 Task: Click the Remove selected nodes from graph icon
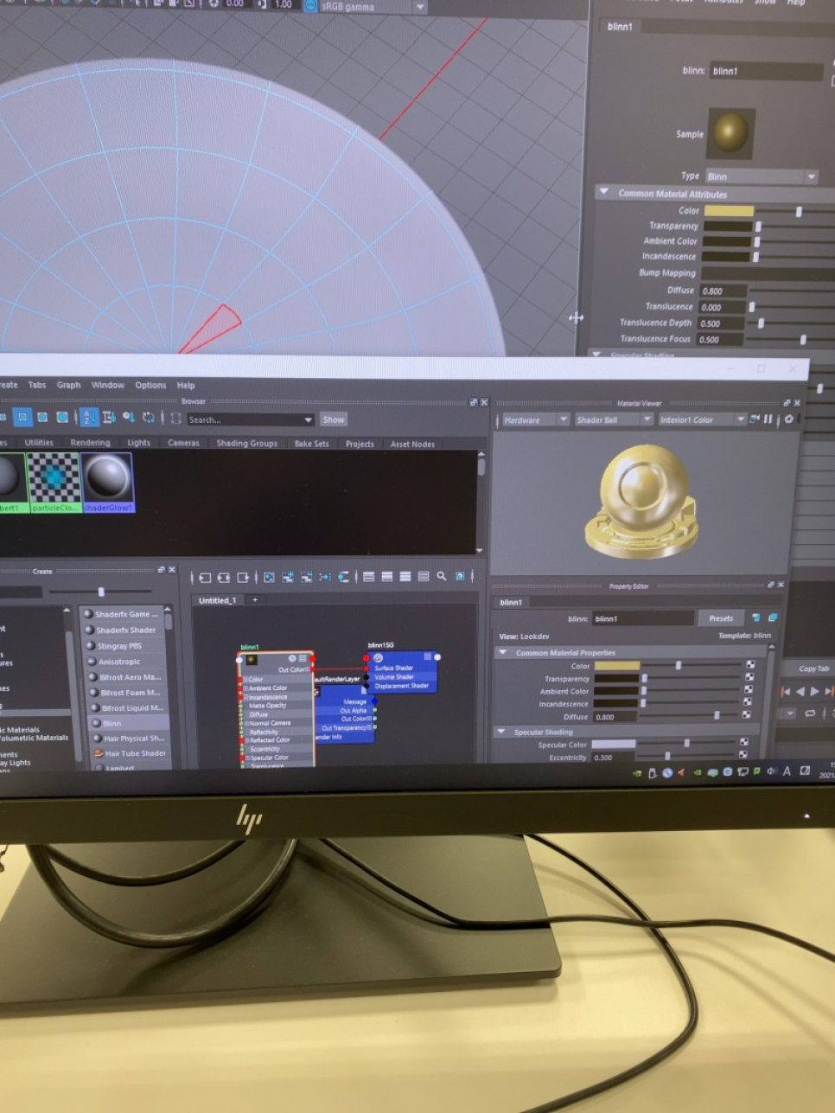pos(306,577)
